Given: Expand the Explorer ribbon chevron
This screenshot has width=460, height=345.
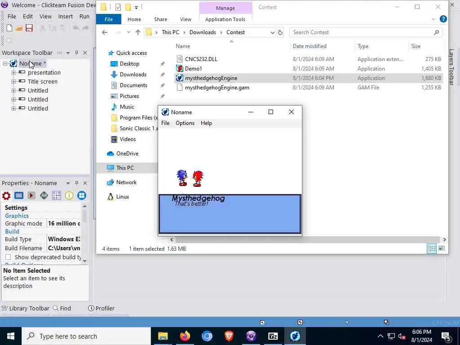Looking at the screenshot, I should point(433,19).
